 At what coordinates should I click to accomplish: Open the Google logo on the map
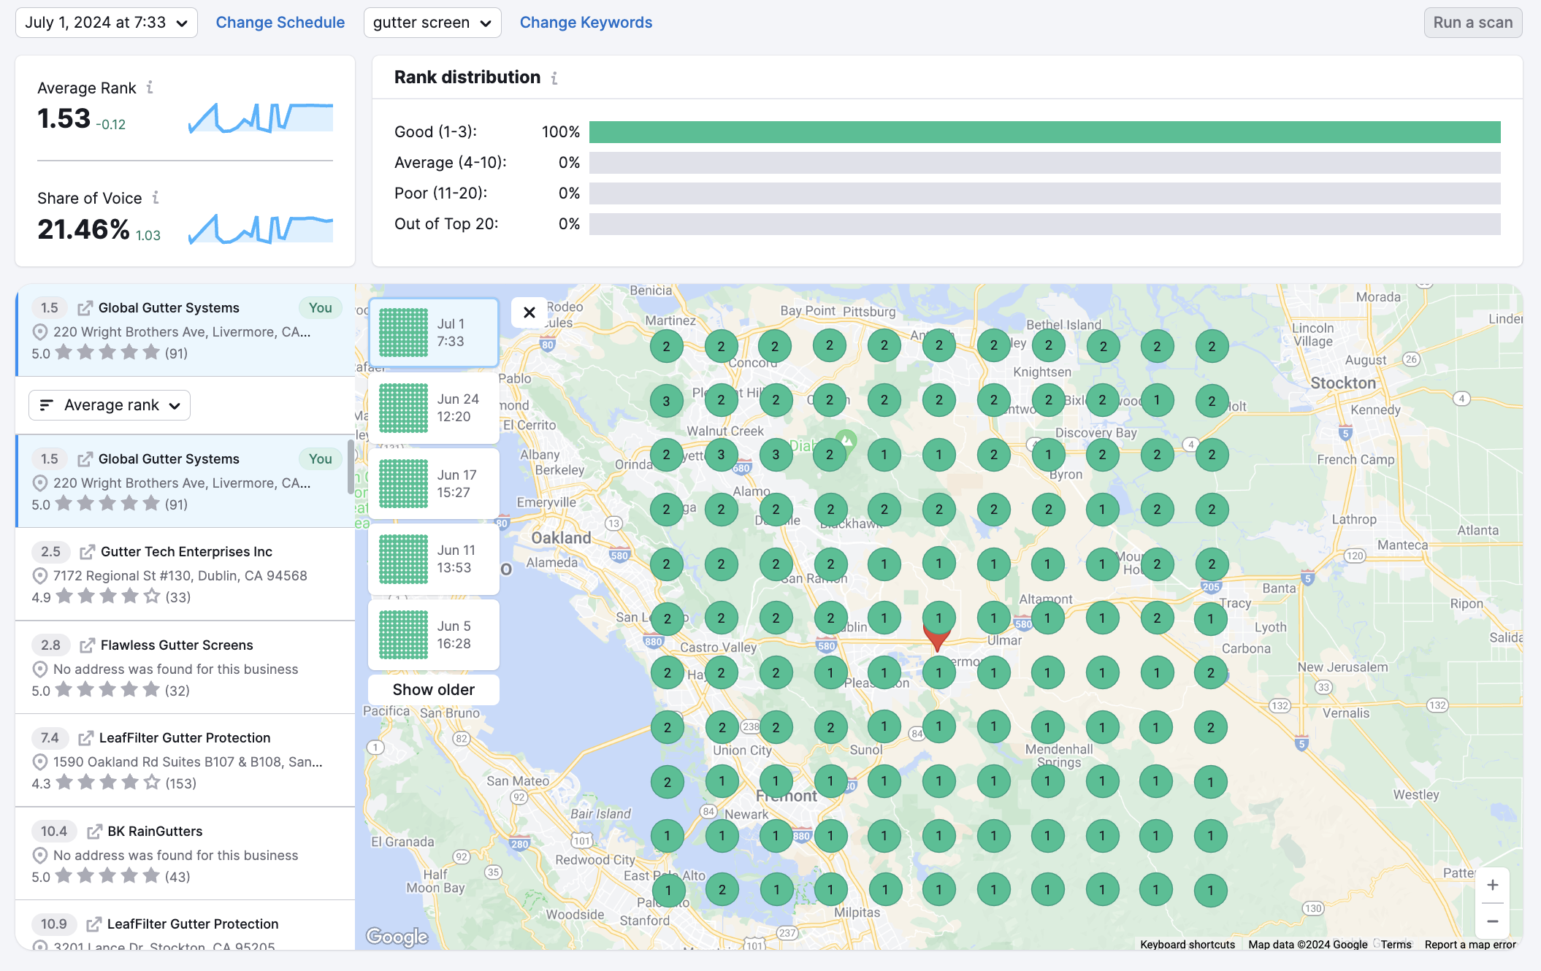pos(397,936)
